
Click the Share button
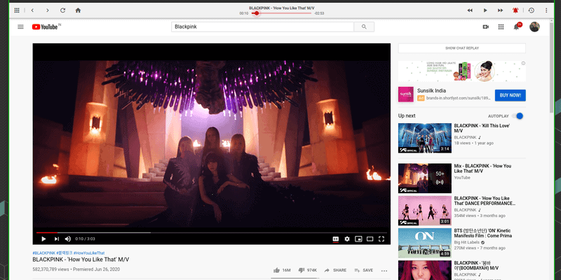click(335, 270)
